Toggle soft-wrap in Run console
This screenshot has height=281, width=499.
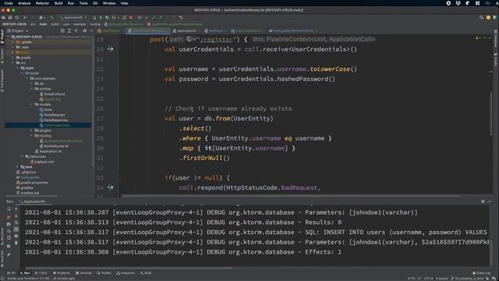16,222
